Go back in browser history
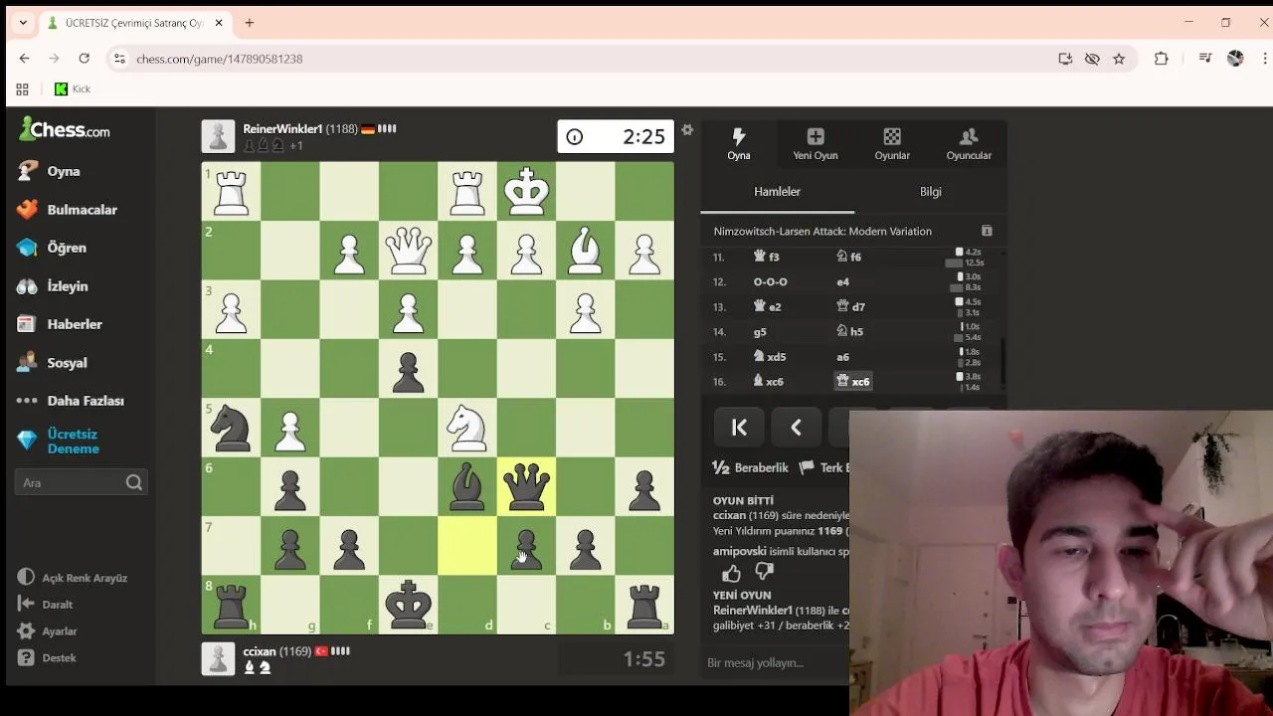Image resolution: width=1273 pixels, height=716 pixels. pyautogui.click(x=24, y=59)
